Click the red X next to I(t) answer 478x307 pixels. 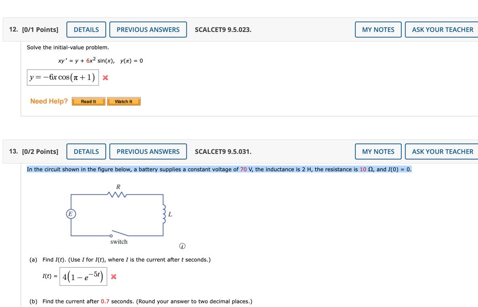click(114, 277)
